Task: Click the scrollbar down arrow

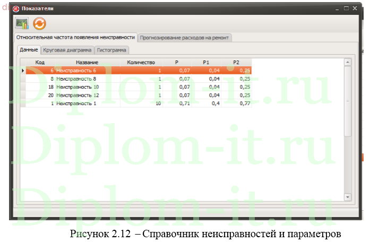Action: (x=348, y=197)
